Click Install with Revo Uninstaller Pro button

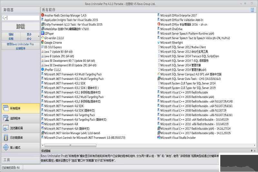[21, 46]
